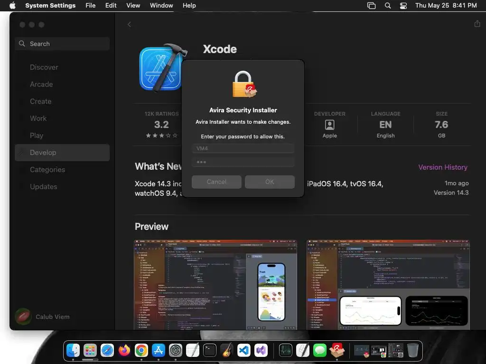
Task: Open the View menu
Action: click(x=133, y=5)
